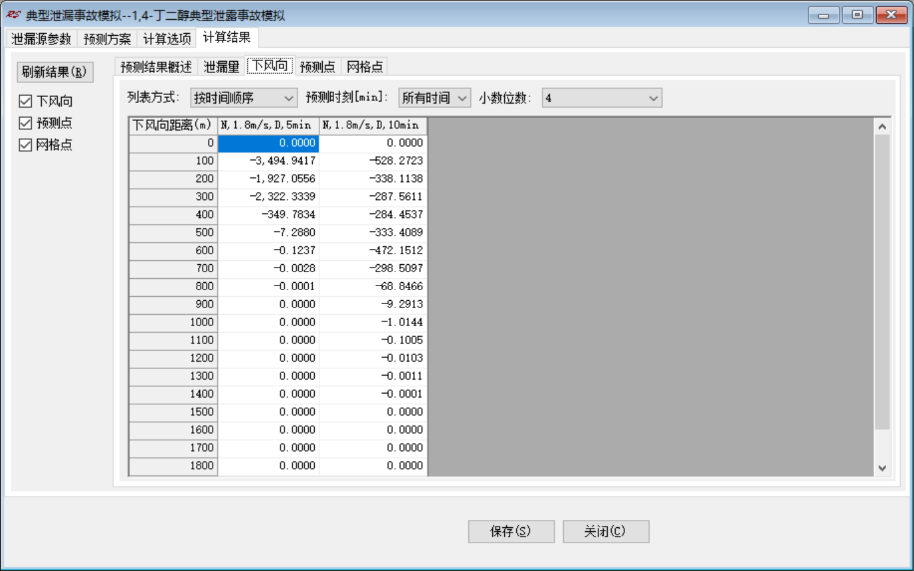Click the -0.0011 value
The height and width of the screenshot is (571, 914).
coord(373,376)
